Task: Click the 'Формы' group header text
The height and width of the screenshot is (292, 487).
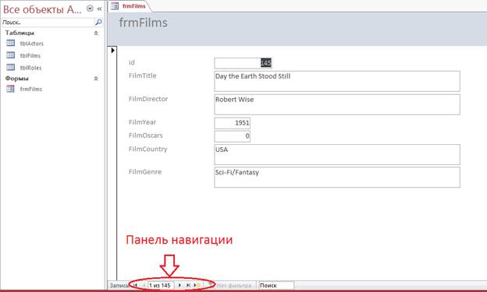Action: pyautogui.click(x=16, y=79)
